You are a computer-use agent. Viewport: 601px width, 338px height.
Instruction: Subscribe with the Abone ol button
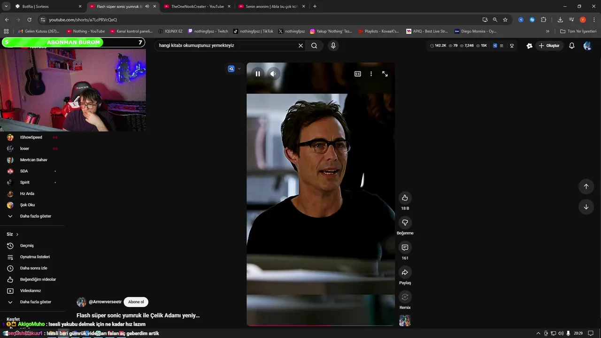click(136, 302)
